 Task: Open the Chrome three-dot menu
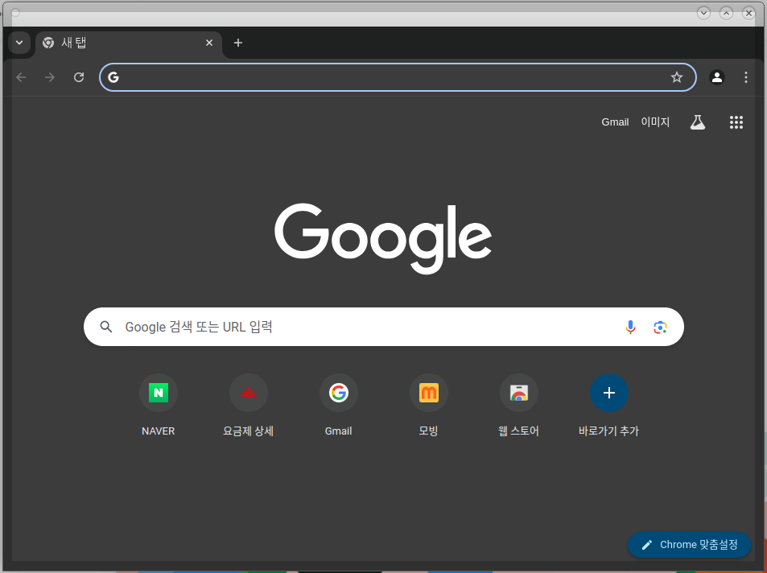tap(746, 77)
